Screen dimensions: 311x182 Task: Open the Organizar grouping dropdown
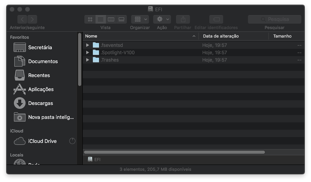[x=140, y=19]
